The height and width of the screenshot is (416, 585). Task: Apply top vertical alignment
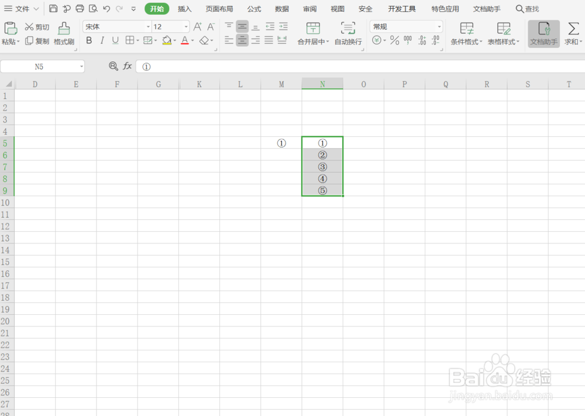(x=229, y=26)
